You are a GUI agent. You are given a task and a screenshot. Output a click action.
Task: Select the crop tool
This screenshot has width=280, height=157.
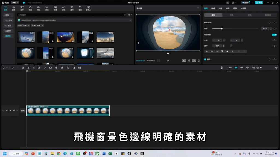pyautogui.click(x=74, y=68)
